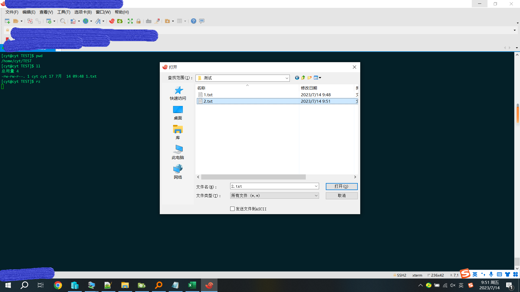
Task: Click the Disconnect toolbar icon
Action: [30, 21]
